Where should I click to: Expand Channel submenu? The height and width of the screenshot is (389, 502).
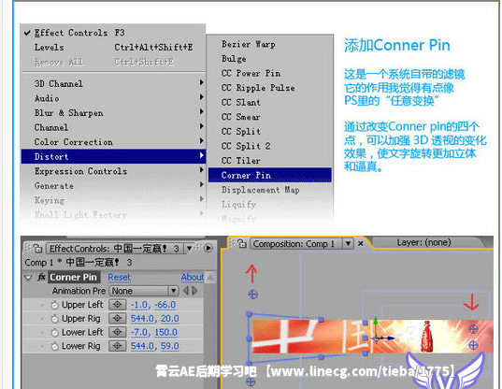[x=113, y=127]
